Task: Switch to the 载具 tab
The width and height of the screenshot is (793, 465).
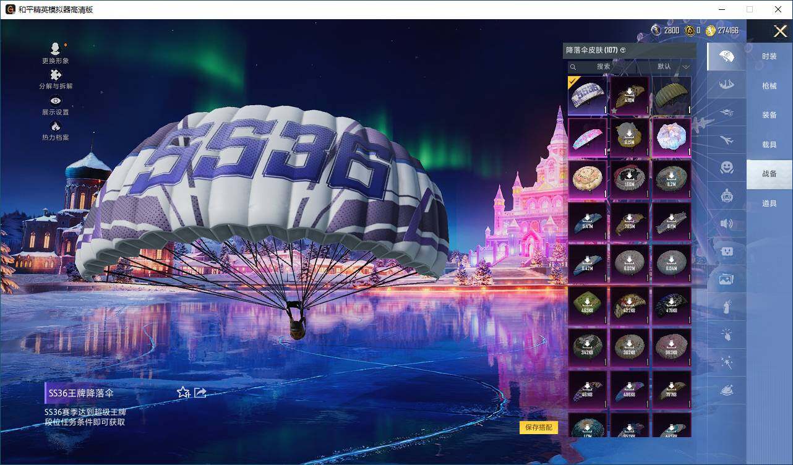Action: point(769,145)
